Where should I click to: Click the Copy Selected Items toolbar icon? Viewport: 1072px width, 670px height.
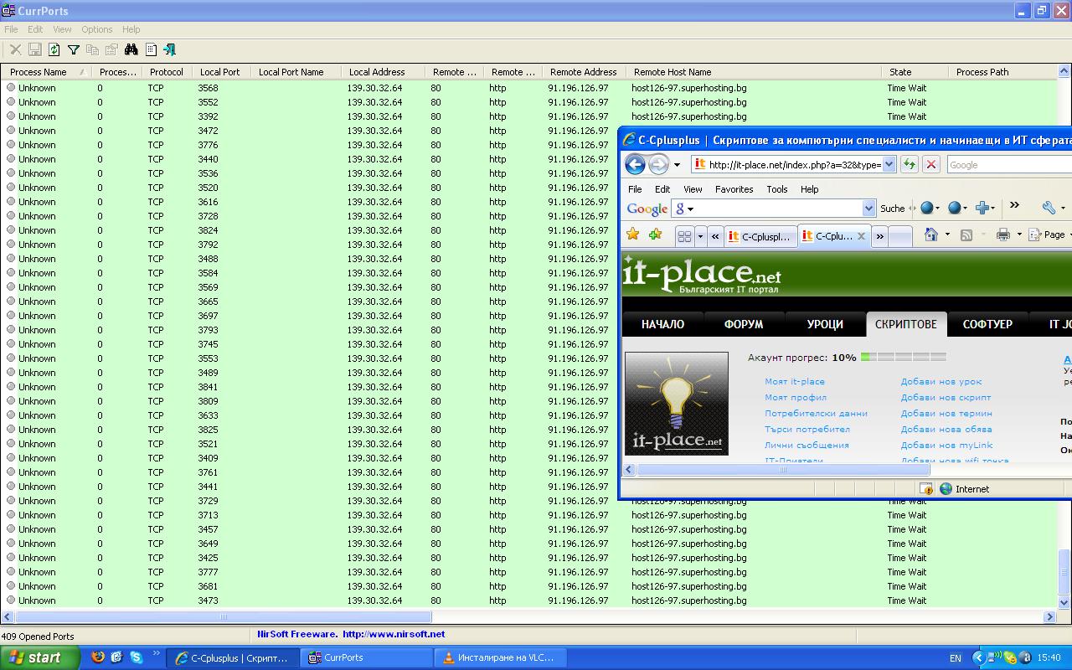point(92,50)
